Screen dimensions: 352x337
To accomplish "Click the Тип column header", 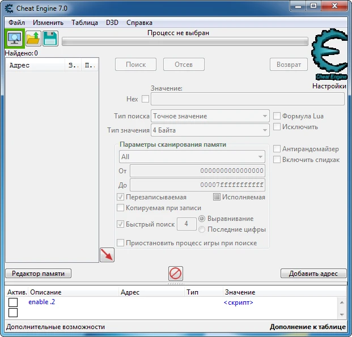I will 203,292.
